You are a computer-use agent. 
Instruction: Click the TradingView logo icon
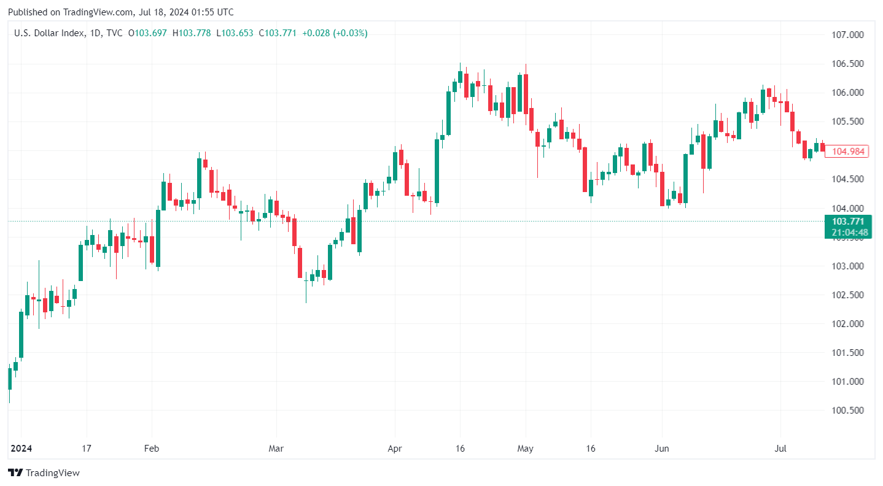(15, 473)
